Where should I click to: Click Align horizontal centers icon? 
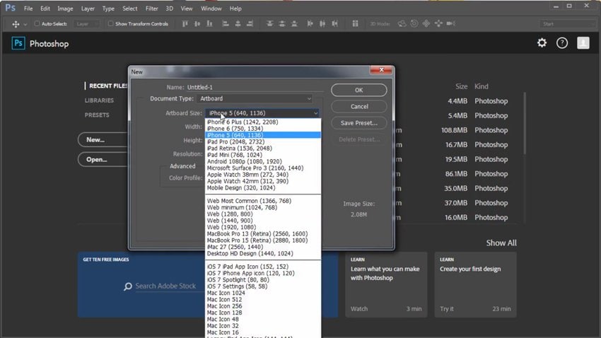(238, 24)
